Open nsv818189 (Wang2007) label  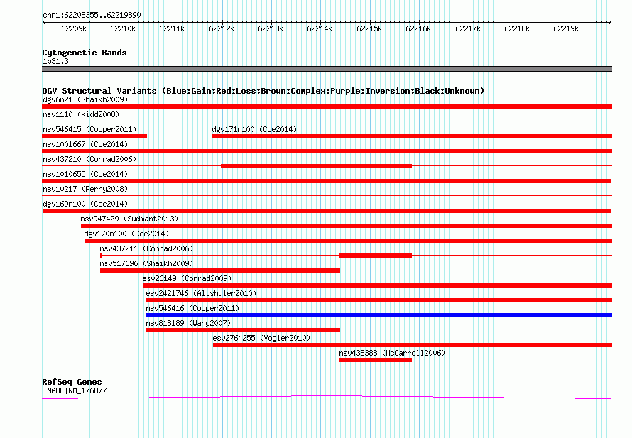[x=188, y=323]
